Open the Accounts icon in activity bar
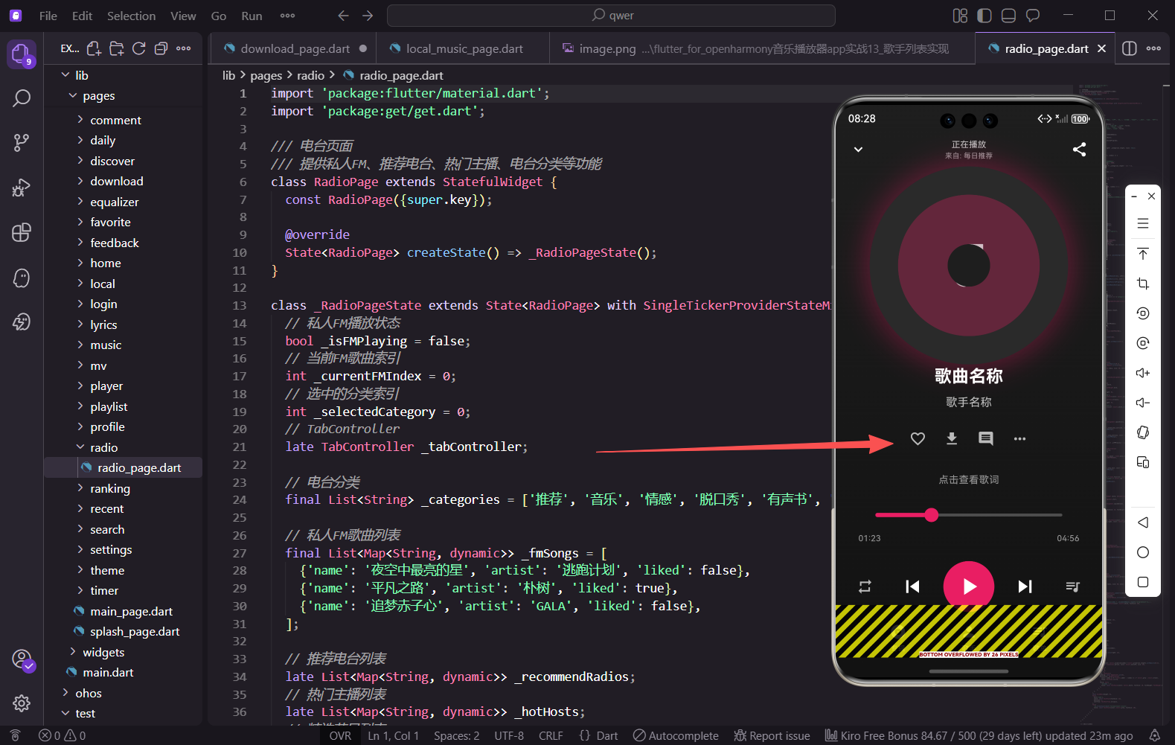1175x745 pixels. point(23,660)
